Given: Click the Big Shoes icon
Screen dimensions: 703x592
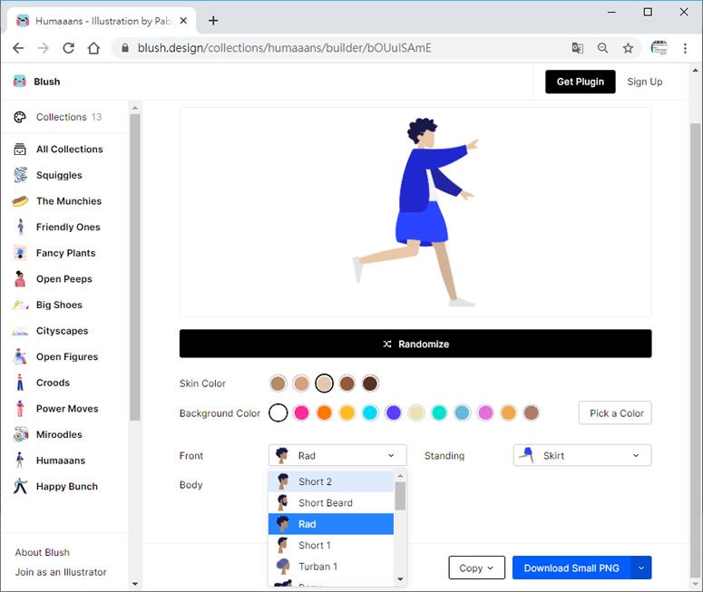Looking at the screenshot, I should click(x=20, y=305).
